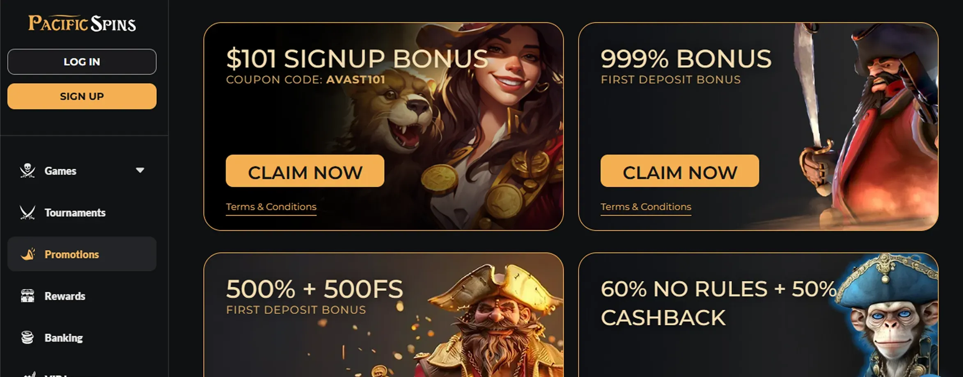Screen dimensions: 963x377
Task: Select the Promotions sidebar item
Action: coord(82,254)
